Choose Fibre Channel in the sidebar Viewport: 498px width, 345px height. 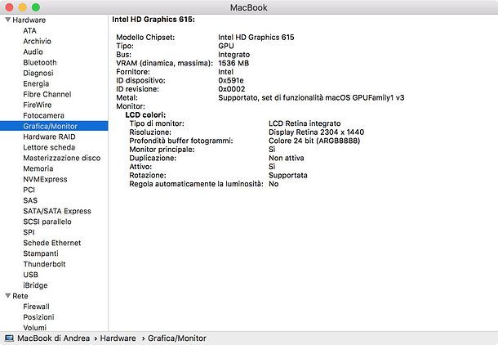[x=47, y=95]
